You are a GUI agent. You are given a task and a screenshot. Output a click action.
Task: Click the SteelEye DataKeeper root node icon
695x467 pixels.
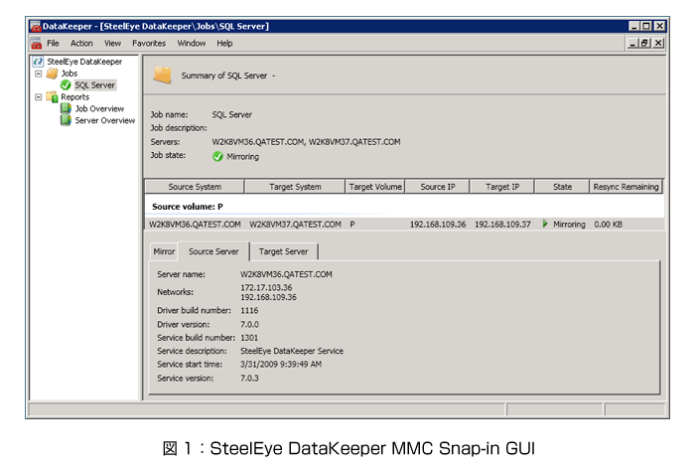click(39, 62)
